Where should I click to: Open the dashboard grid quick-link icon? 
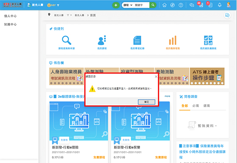click(x=208, y=40)
